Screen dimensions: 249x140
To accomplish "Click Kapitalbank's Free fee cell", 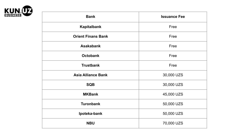I will coord(173,27).
